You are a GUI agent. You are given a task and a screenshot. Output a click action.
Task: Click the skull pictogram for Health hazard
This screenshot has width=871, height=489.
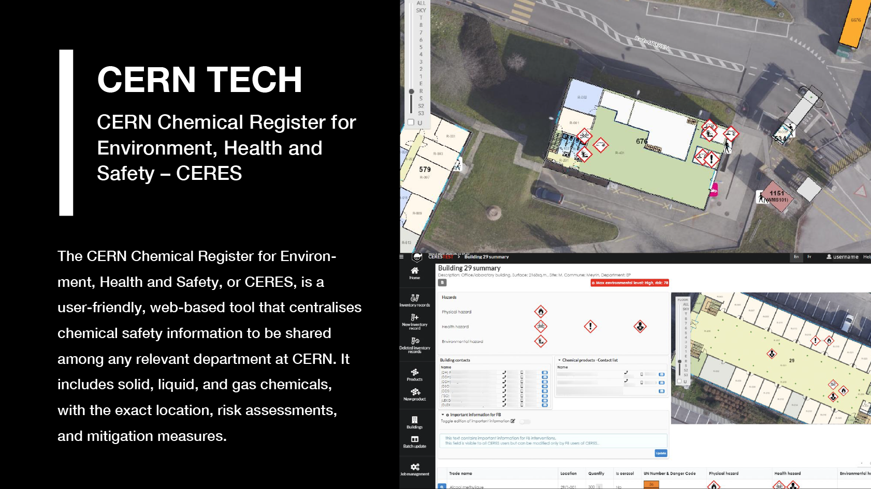point(541,326)
